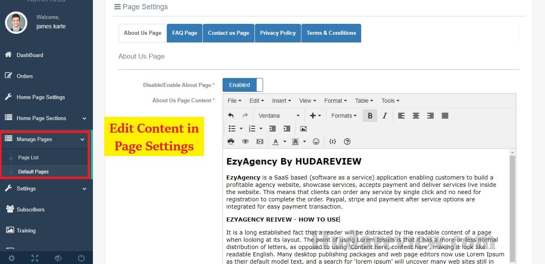545x264 pixels.
Task: Toggle fullscreen mode in sidebar footer
Action: coord(35,258)
